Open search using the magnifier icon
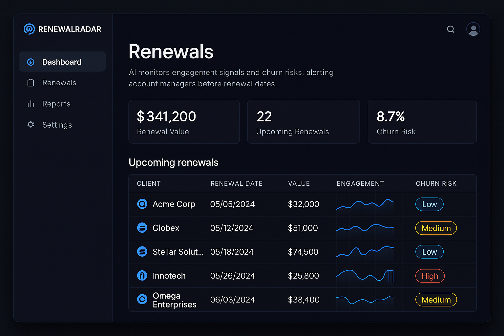The height and width of the screenshot is (336, 504). click(x=451, y=29)
